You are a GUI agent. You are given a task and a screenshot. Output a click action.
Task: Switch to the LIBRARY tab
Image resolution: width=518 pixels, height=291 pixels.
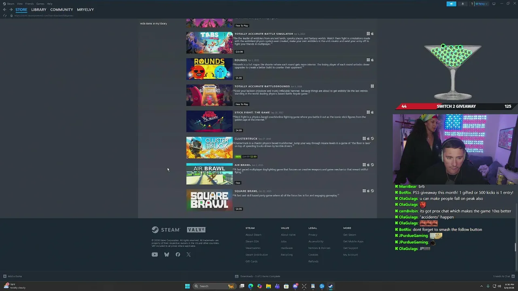pos(38,10)
